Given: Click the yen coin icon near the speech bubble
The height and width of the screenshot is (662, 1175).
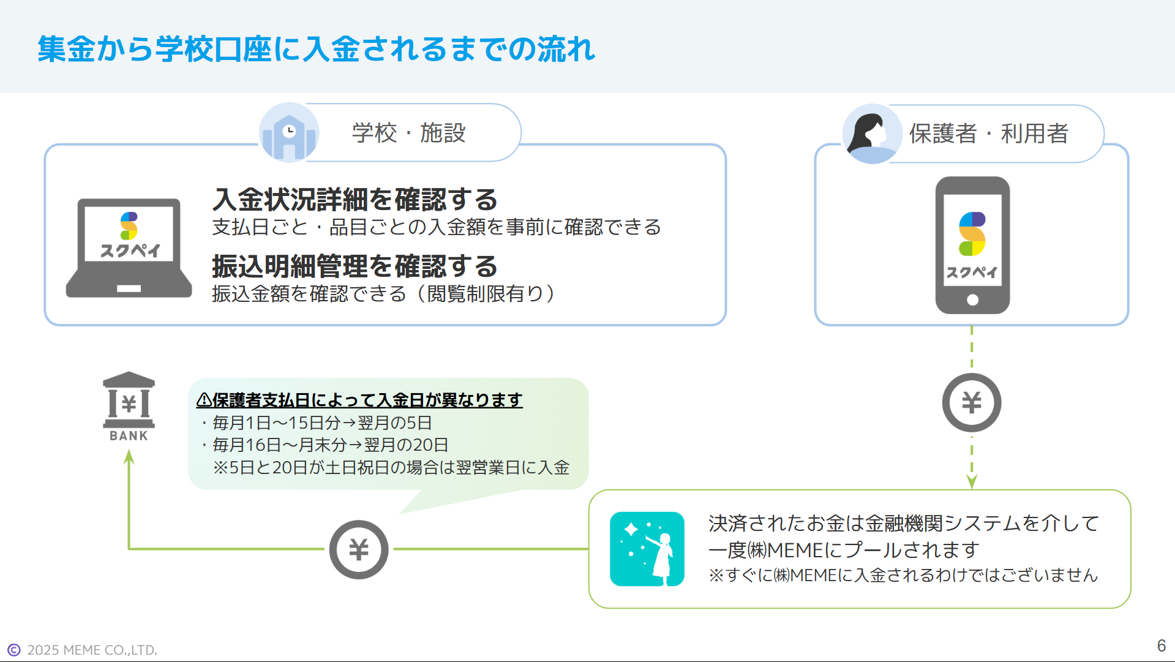Looking at the screenshot, I should 359,549.
